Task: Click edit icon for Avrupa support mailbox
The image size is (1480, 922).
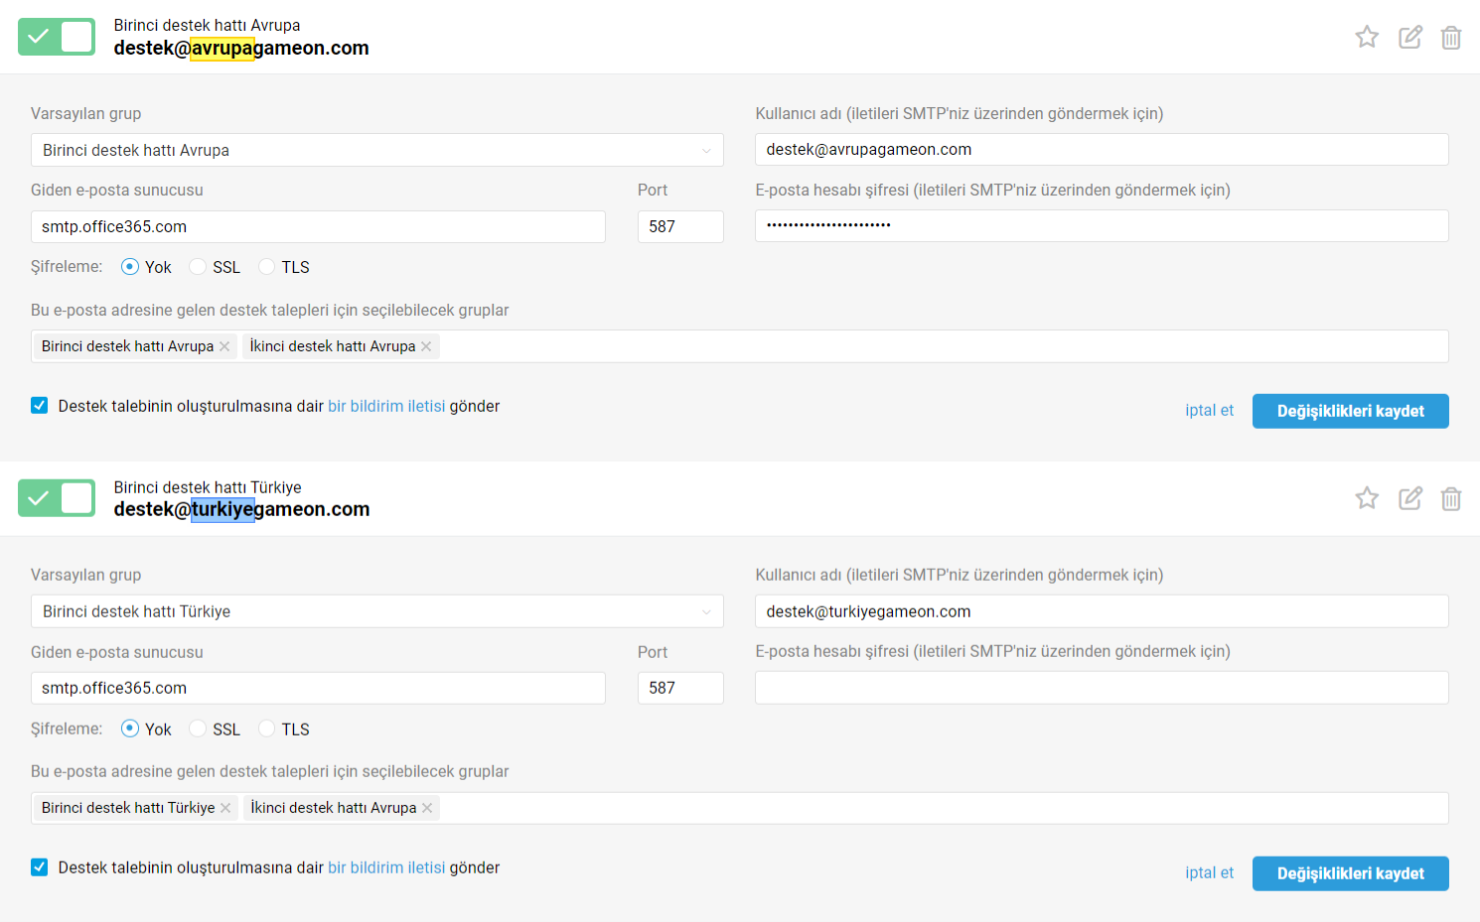Action: tap(1409, 37)
